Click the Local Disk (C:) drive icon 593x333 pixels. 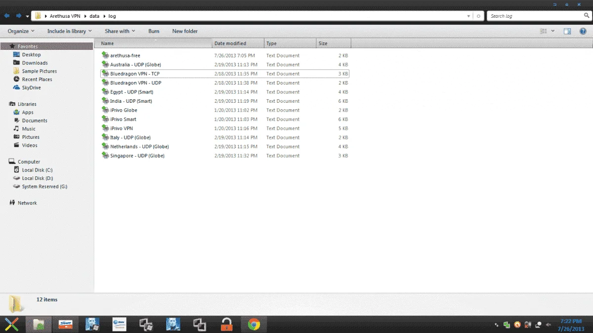17,170
